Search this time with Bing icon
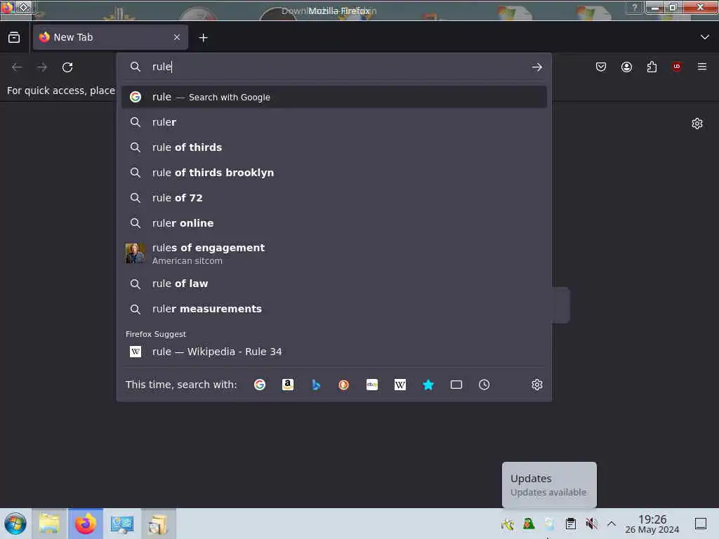 (316, 385)
